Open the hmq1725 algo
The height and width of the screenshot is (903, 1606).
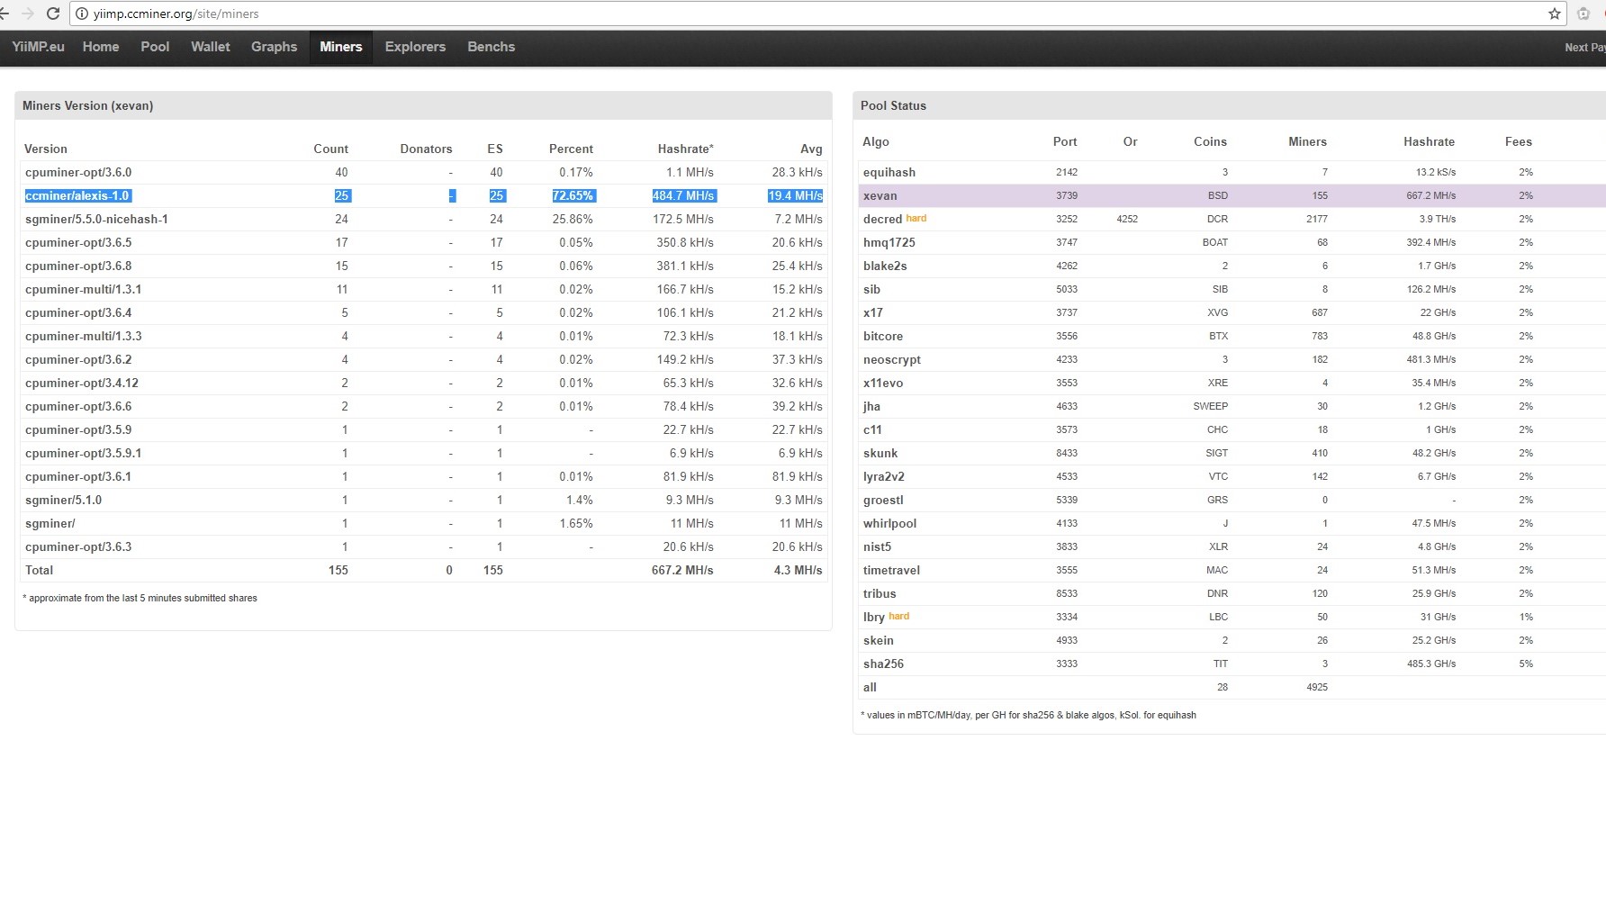(889, 242)
